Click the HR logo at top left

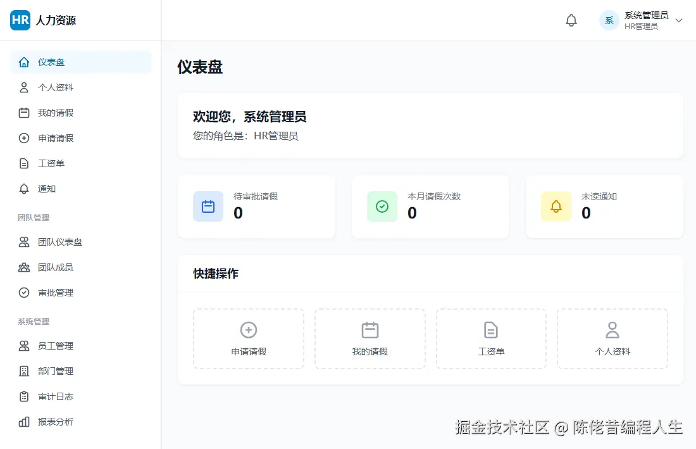point(20,20)
